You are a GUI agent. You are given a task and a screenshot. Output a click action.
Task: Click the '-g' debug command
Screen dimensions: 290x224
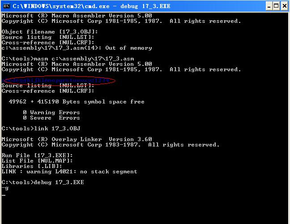coord(5,188)
